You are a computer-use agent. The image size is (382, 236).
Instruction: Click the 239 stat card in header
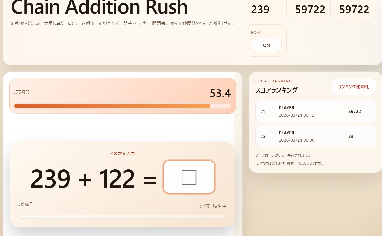coord(266,10)
